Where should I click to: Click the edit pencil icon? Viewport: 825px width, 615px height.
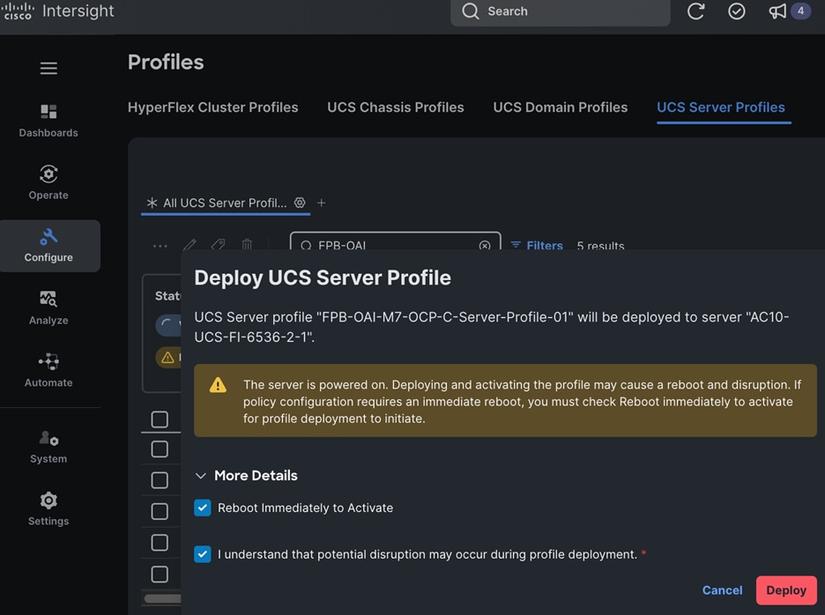(x=190, y=245)
